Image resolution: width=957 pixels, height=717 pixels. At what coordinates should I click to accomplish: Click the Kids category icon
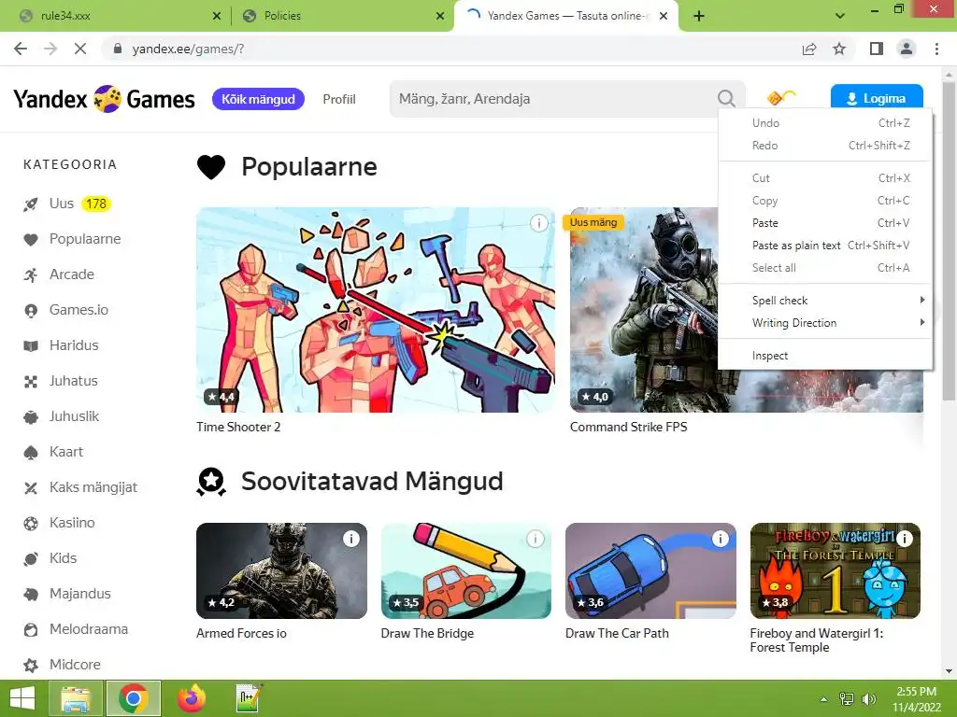tap(31, 558)
